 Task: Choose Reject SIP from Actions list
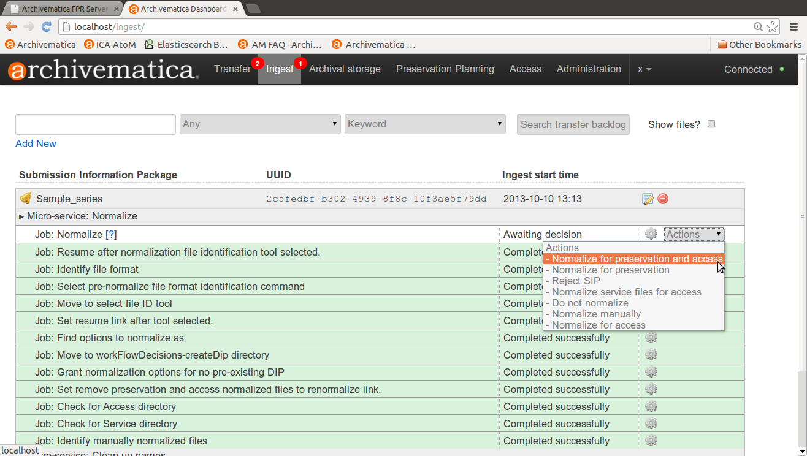[x=576, y=281]
